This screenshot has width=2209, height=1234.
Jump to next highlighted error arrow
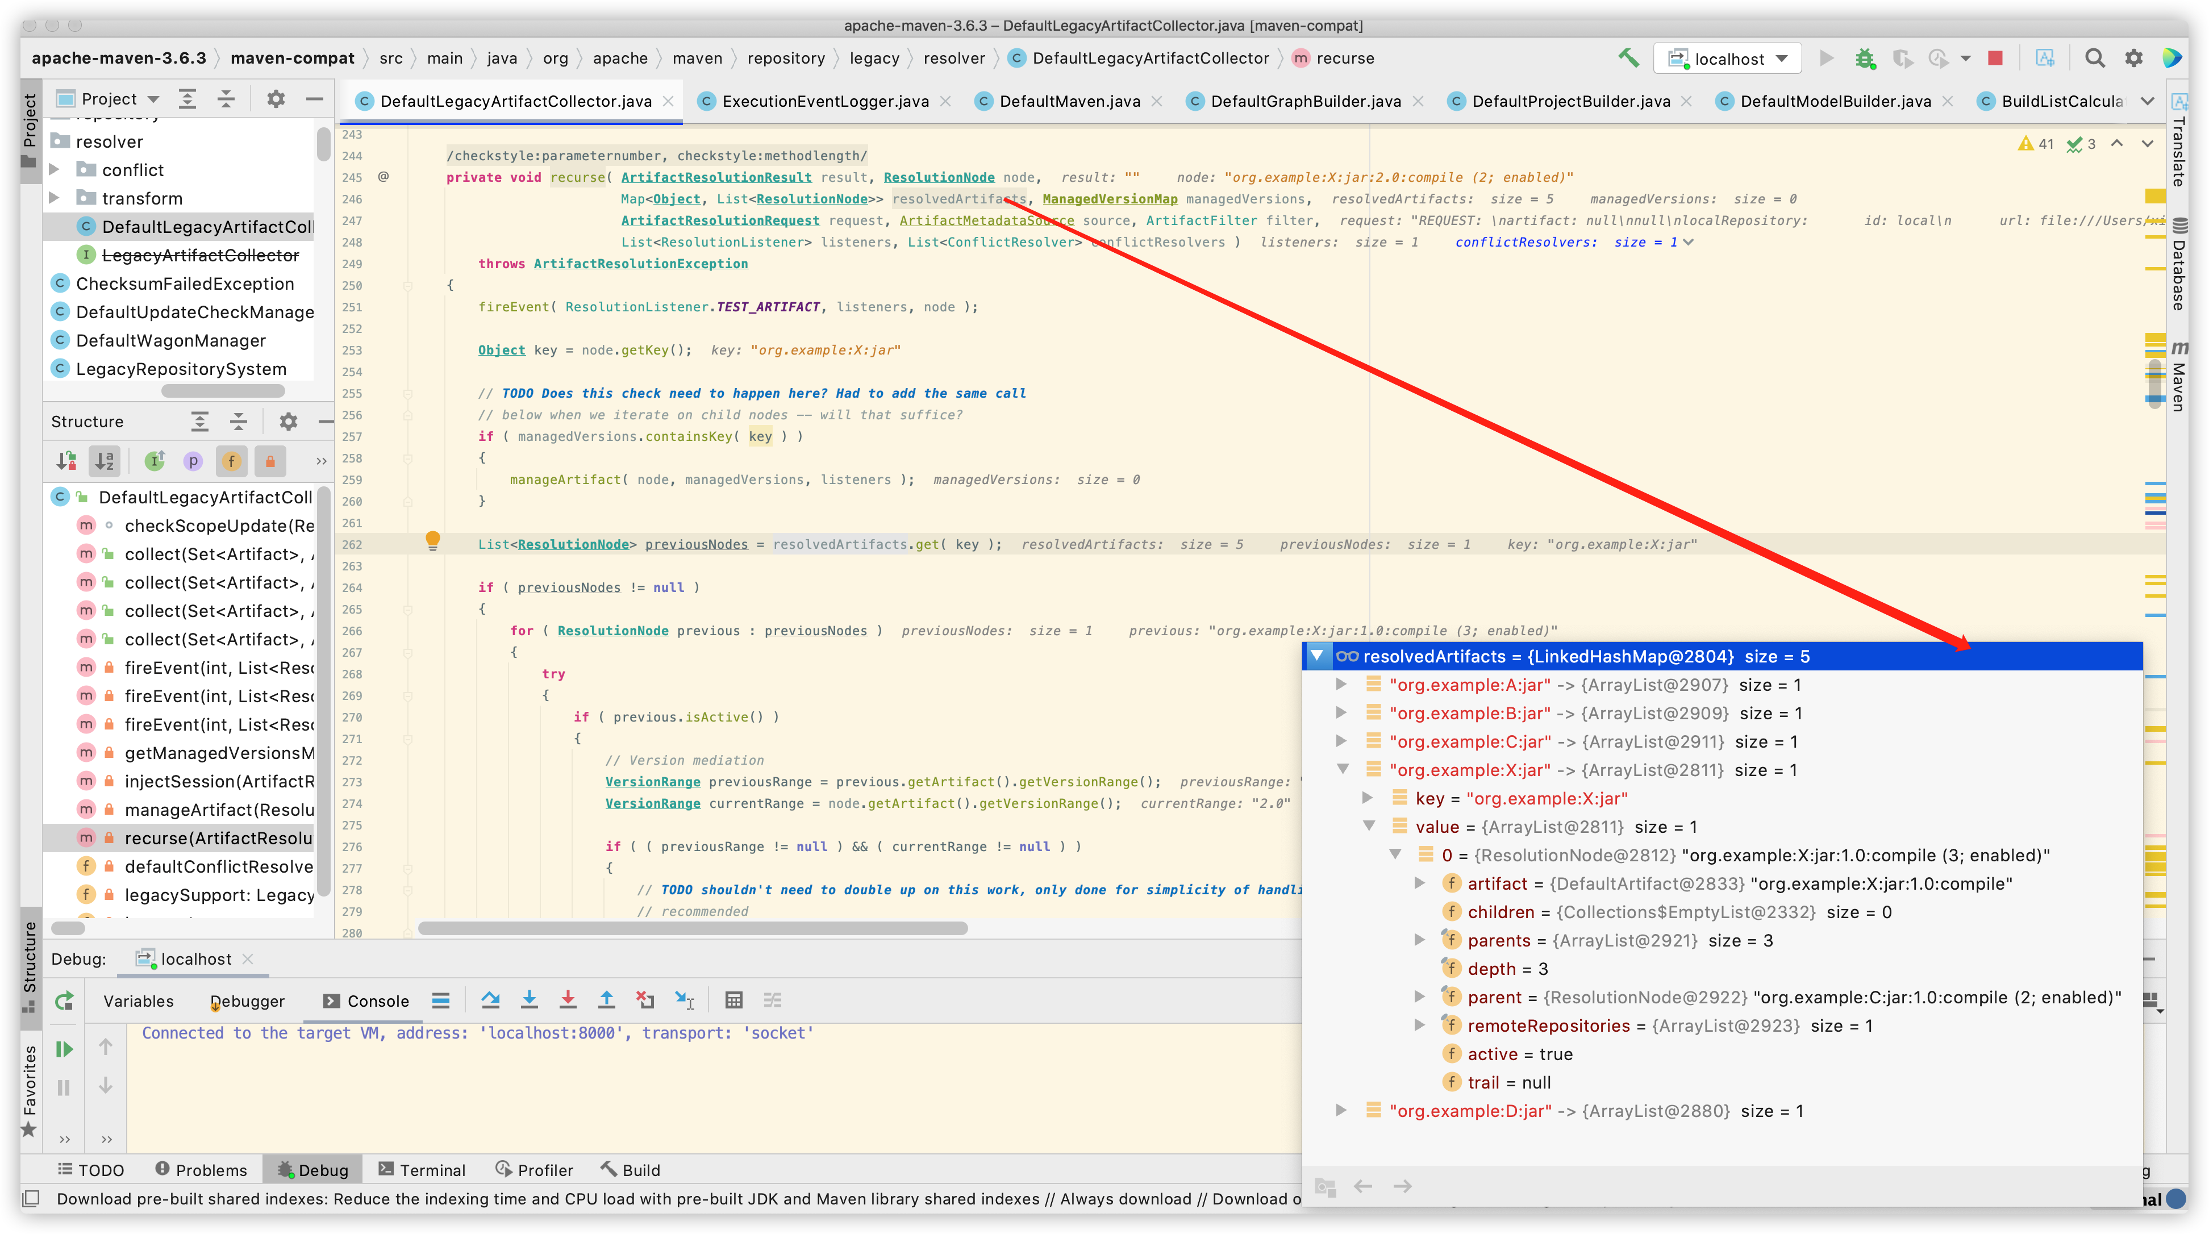click(x=2147, y=143)
